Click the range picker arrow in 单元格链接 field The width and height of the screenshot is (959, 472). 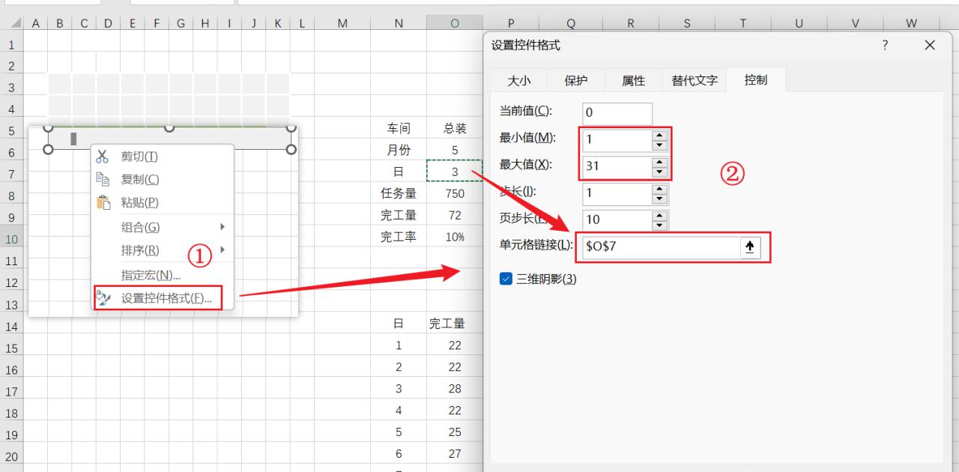point(749,246)
